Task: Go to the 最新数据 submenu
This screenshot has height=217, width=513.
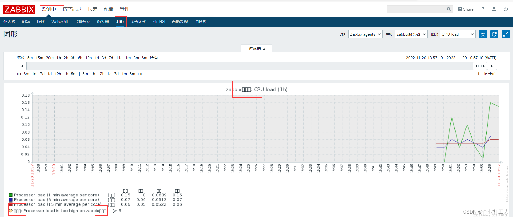Action: point(82,22)
